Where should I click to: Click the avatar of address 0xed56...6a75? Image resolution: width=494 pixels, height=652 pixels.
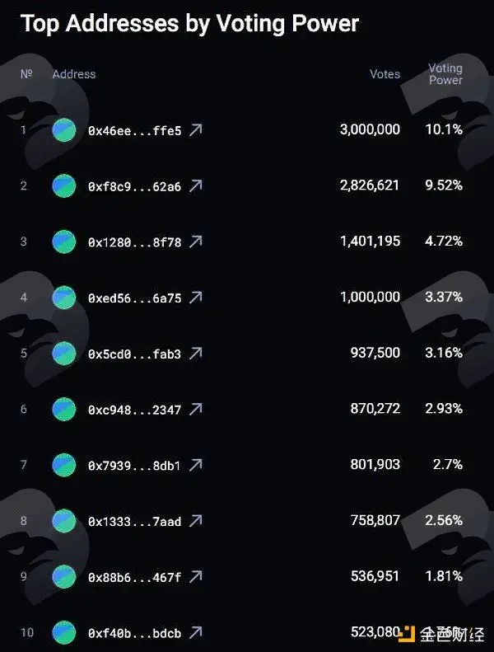[x=64, y=298]
